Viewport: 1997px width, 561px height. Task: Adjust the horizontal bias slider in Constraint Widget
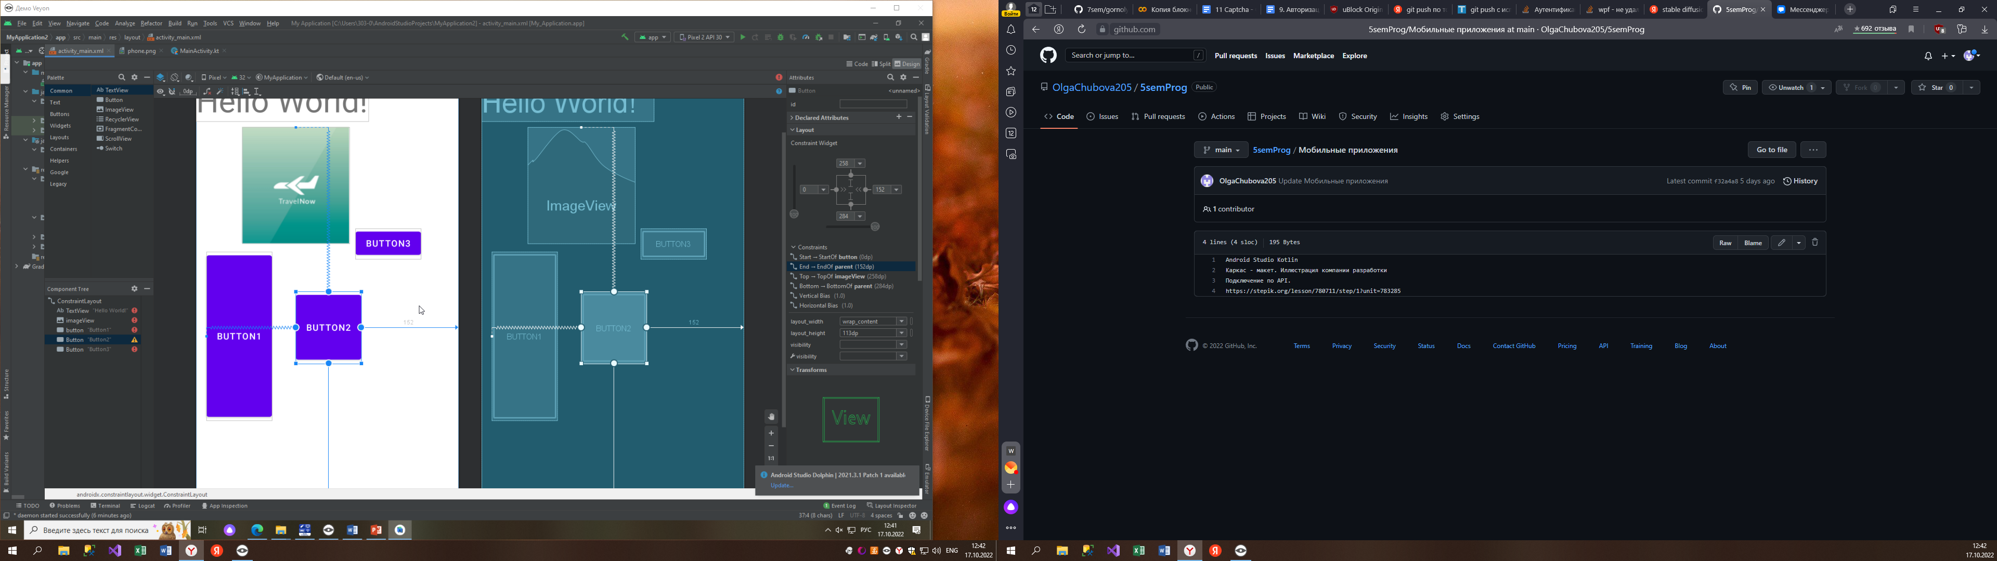(875, 227)
